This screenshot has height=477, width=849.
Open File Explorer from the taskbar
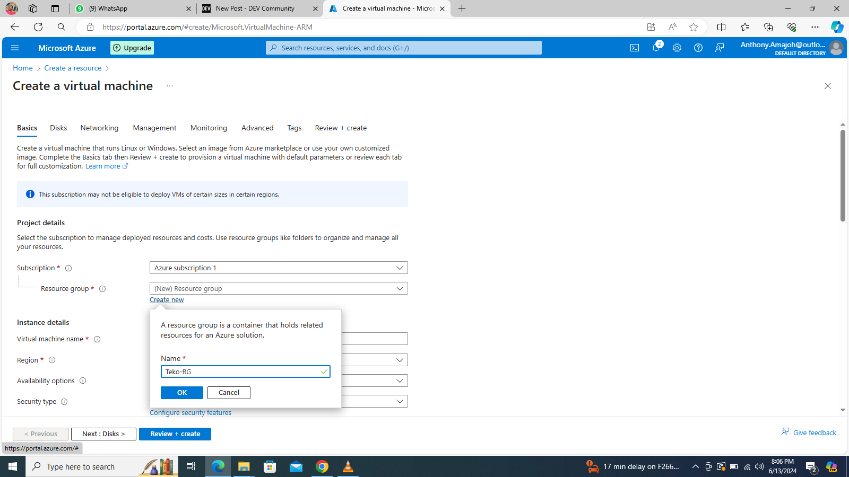point(244,466)
